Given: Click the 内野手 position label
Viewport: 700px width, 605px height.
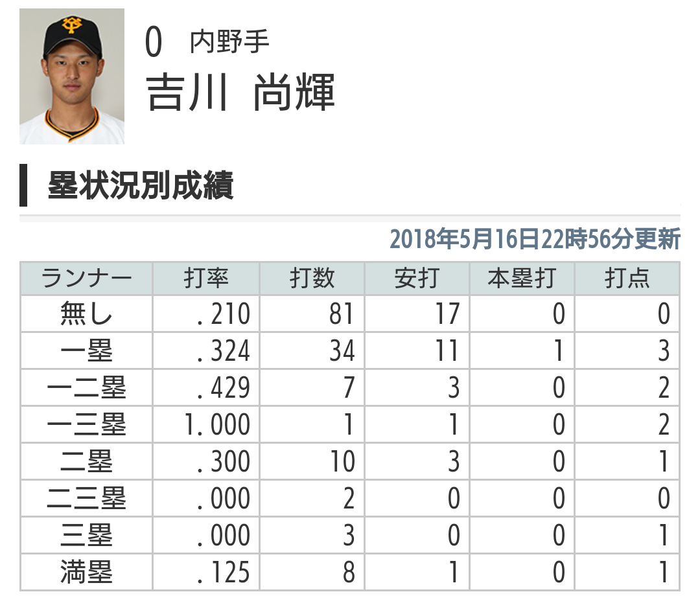Looking at the screenshot, I should point(229,42).
